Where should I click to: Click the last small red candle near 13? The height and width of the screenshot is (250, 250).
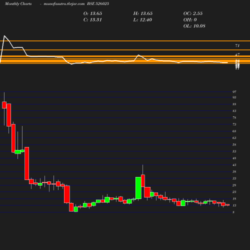click(227, 205)
